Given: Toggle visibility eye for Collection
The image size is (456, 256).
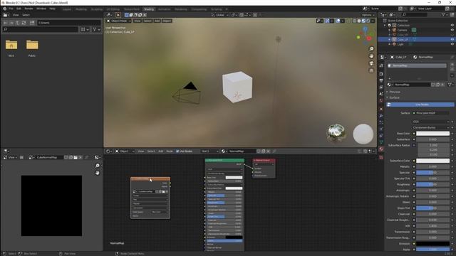Looking at the screenshot, I should 452,26.
